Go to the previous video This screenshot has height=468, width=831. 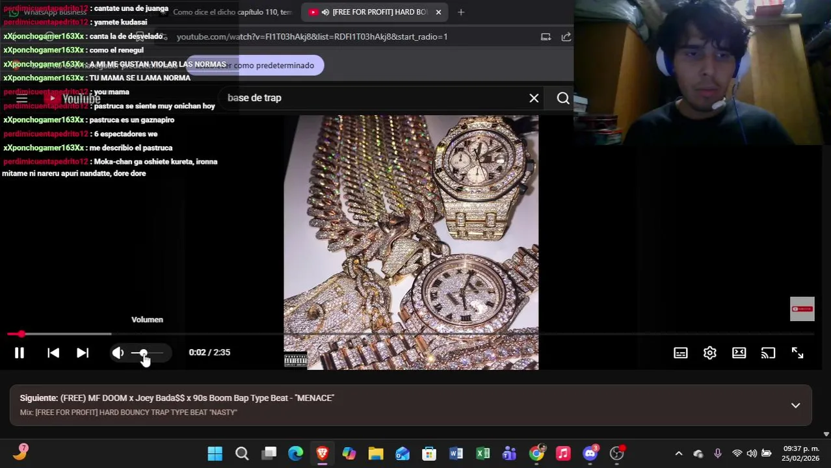point(53,353)
